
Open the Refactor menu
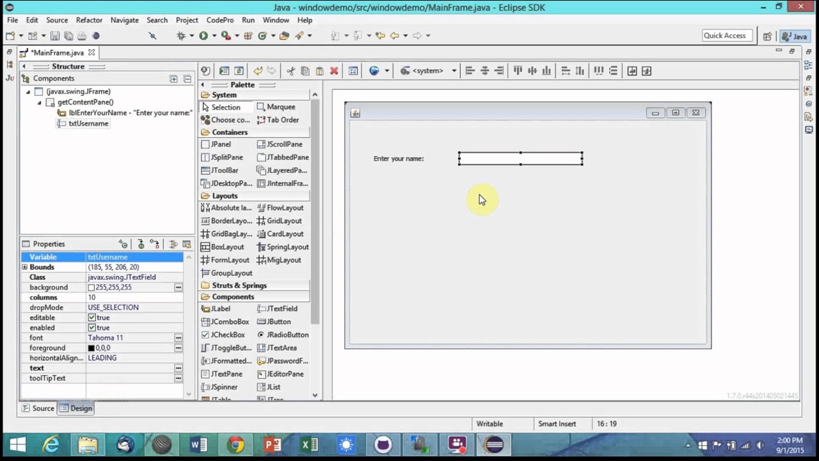click(x=89, y=20)
